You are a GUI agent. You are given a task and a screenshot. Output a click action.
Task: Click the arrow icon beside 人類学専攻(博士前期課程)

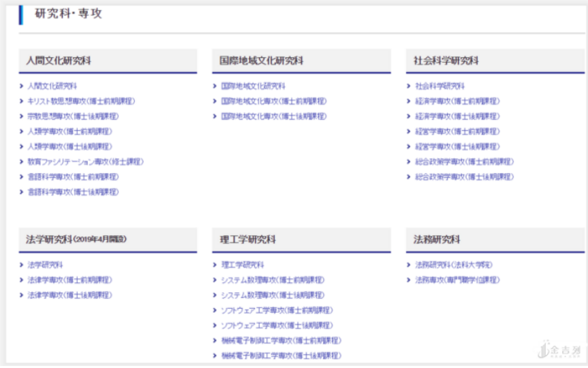[x=22, y=132]
